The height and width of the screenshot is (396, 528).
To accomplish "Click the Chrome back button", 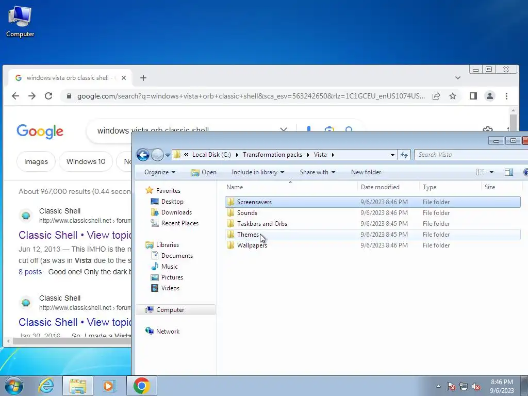I will (15, 96).
